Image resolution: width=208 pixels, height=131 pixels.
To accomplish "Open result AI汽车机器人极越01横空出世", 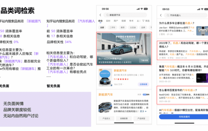I will (184, 110).
